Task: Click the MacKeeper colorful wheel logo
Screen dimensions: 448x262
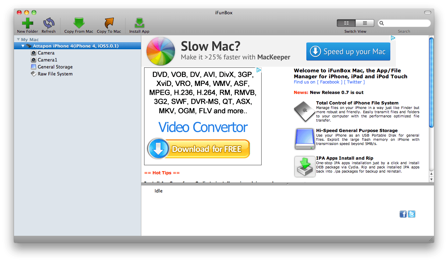Action: [161, 51]
